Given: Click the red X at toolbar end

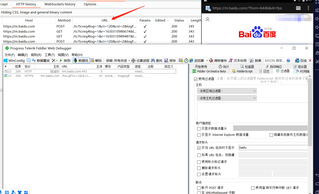Looking at the screenshot, I should click(310, 61).
